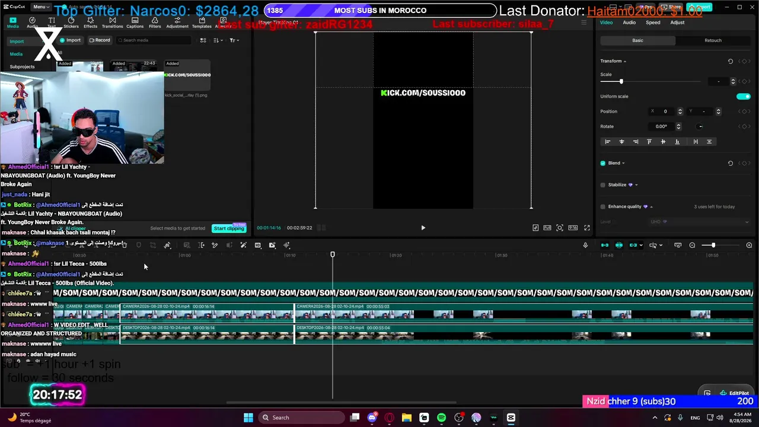
Task: Reset the Blend settings
Action: click(x=731, y=163)
